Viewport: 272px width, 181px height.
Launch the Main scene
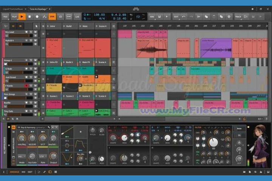(x=80, y=26)
